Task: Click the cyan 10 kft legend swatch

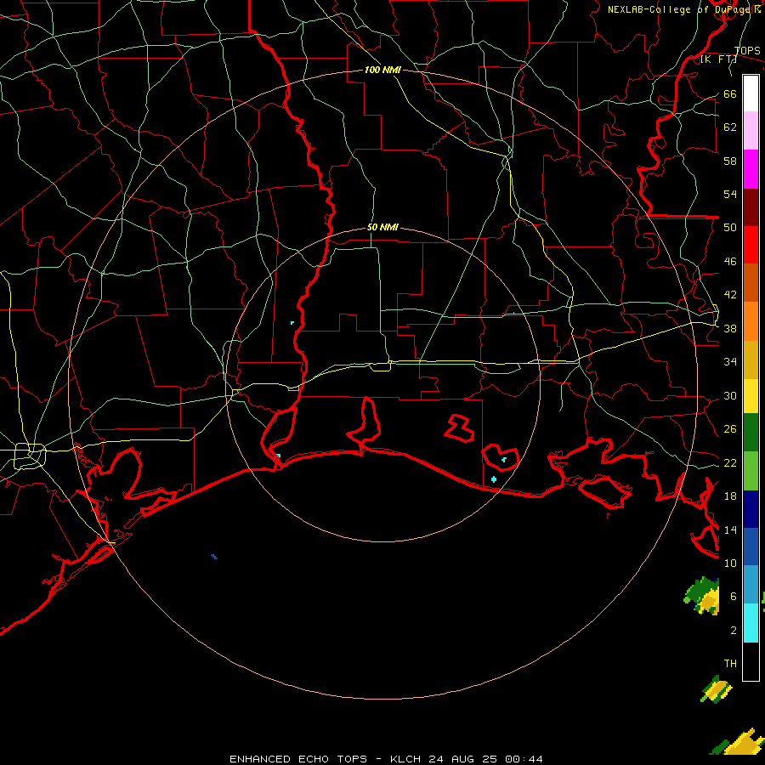Action: [751, 622]
